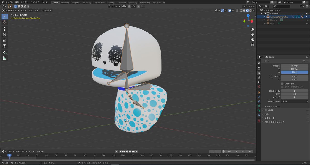Select the Select Box tool in toolbar
Viewport: 310px width, 165px height.
click(x=4, y=17)
